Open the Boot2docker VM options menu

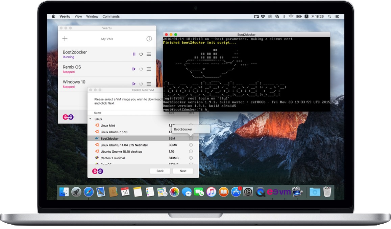pos(149,54)
